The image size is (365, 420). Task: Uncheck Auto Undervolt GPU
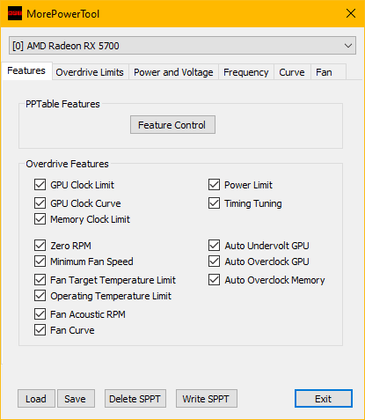tap(214, 246)
